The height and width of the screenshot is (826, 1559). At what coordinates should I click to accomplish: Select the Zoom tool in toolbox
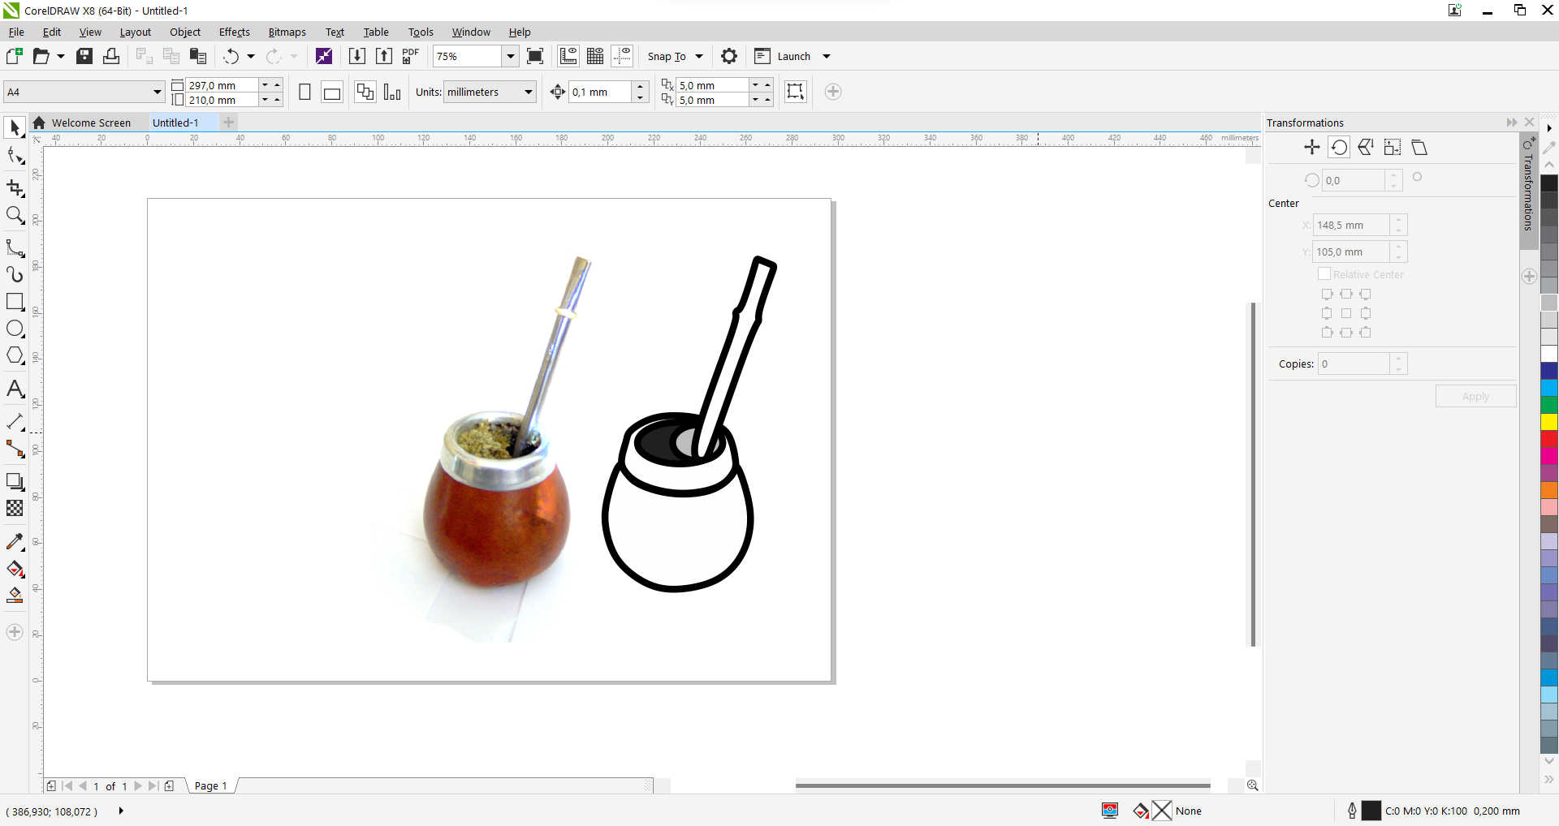point(15,215)
